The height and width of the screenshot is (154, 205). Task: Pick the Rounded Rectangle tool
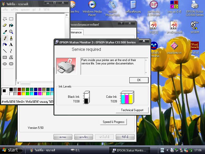[11, 64]
